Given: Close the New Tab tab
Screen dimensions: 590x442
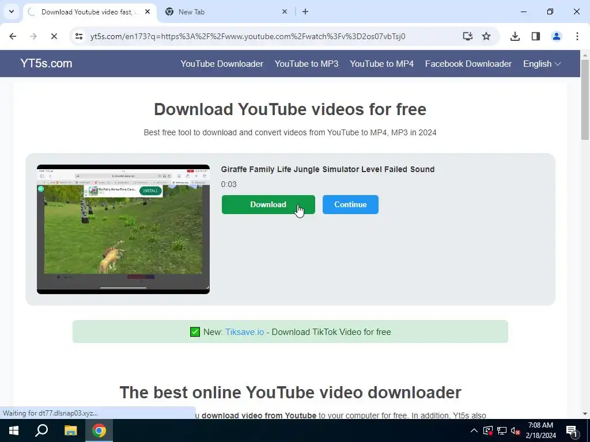Looking at the screenshot, I should point(285,12).
